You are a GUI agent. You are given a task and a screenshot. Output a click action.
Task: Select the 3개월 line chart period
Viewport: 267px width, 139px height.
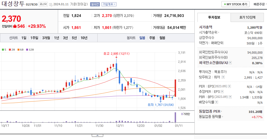click(x=46, y=38)
